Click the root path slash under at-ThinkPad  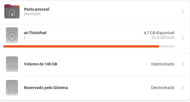25,38
